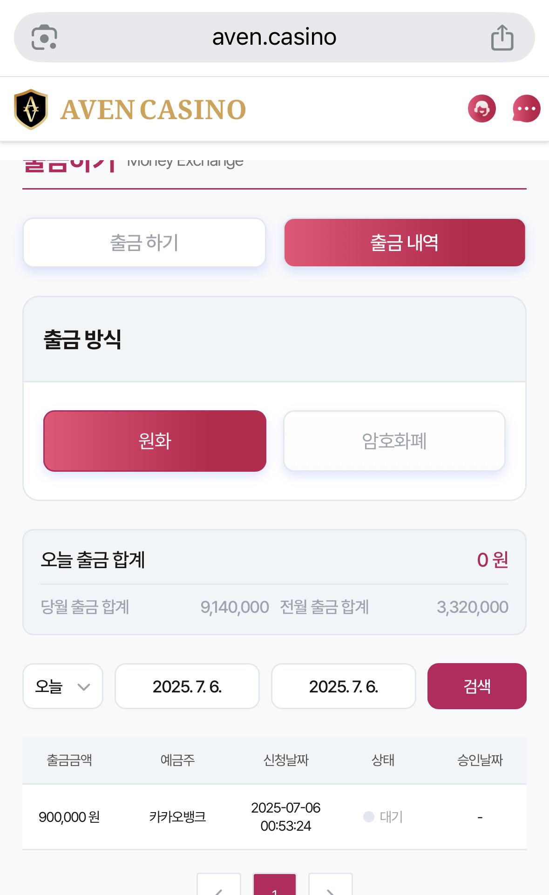Switch to 출금 내역 tab
The height and width of the screenshot is (895, 549).
[x=405, y=243]
